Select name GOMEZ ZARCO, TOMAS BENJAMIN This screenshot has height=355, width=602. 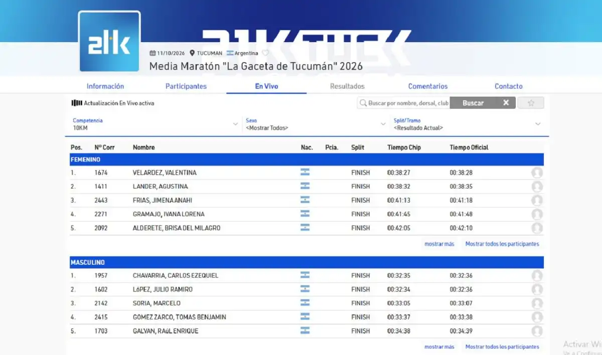pyautogui.click(x=179, y=317)
